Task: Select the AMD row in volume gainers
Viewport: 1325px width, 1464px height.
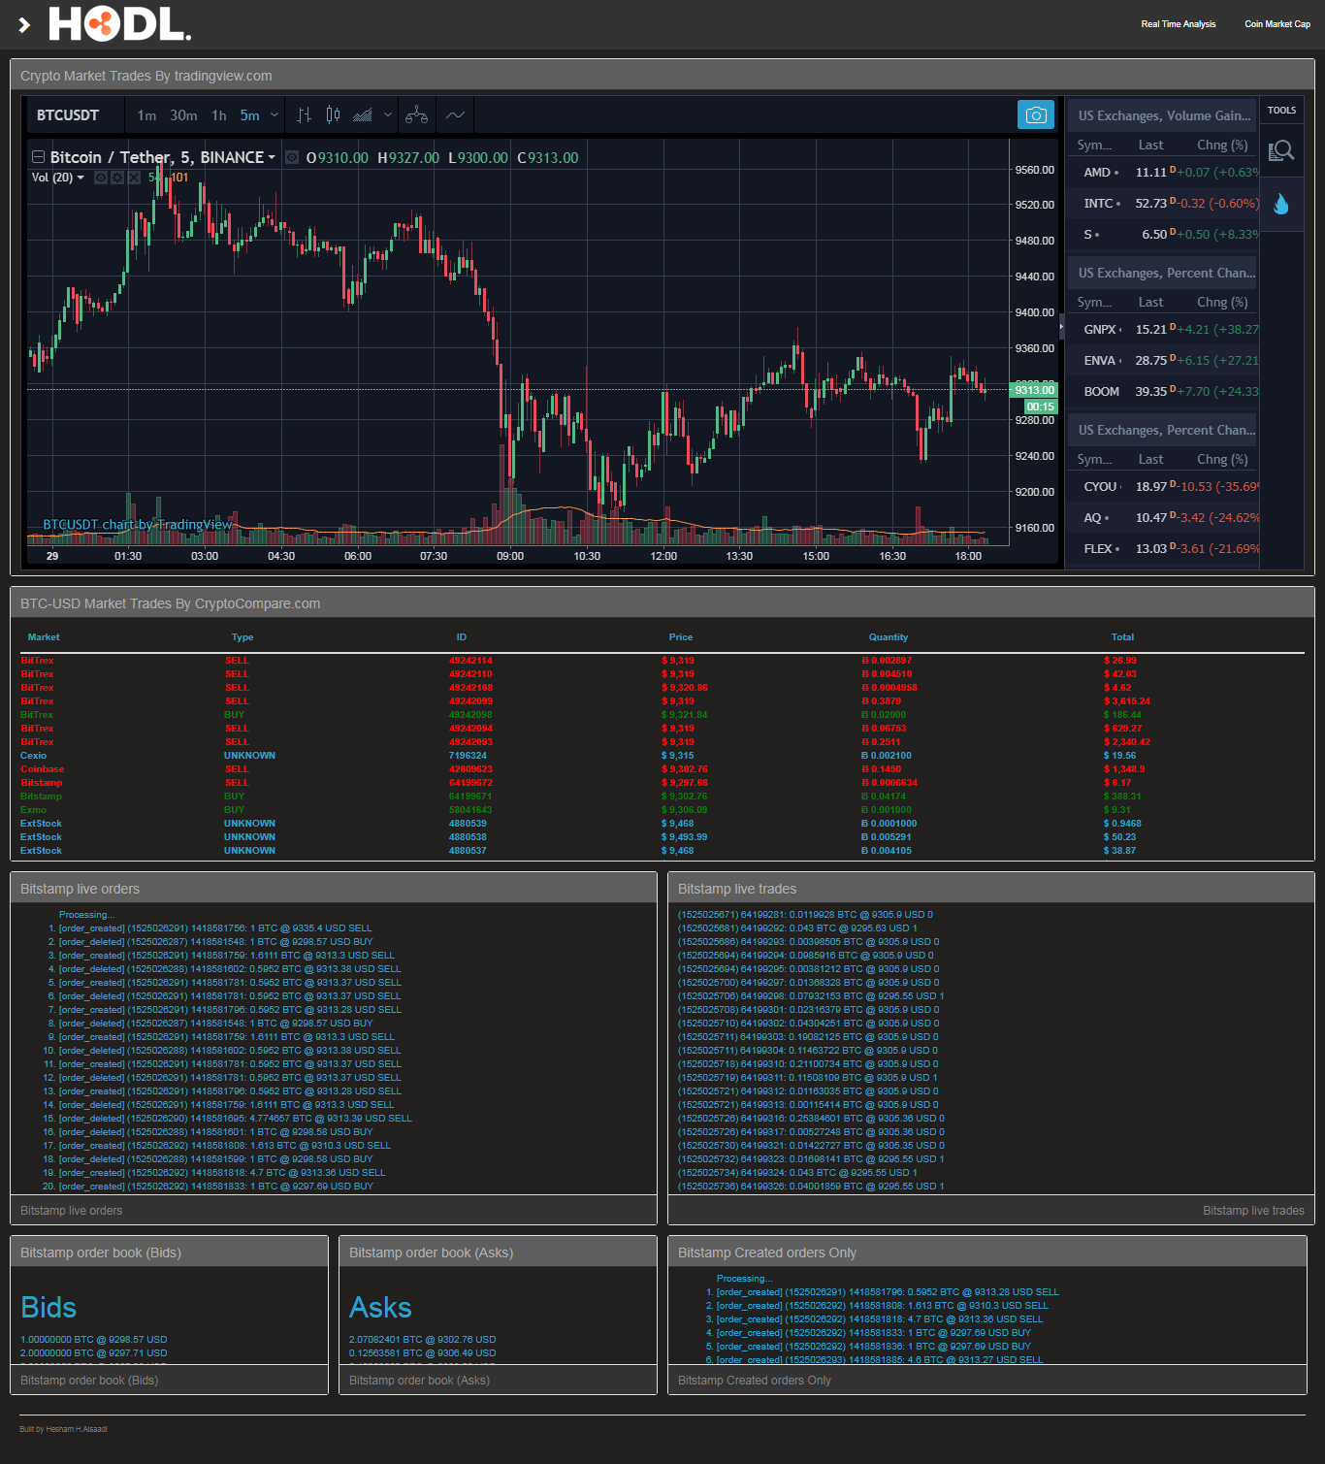Action: point(1164,172)
